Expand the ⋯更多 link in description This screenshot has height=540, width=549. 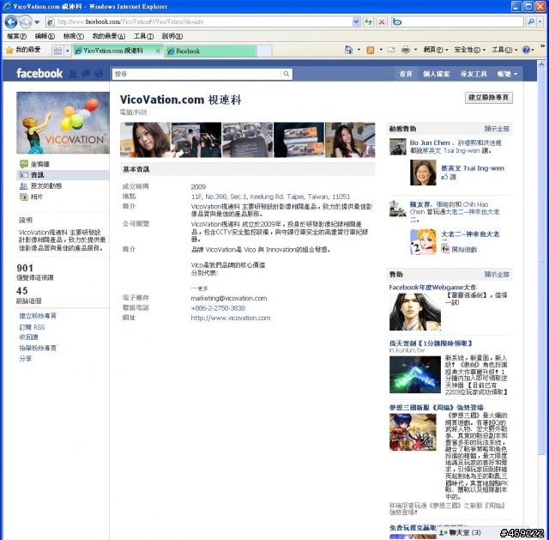199,288
